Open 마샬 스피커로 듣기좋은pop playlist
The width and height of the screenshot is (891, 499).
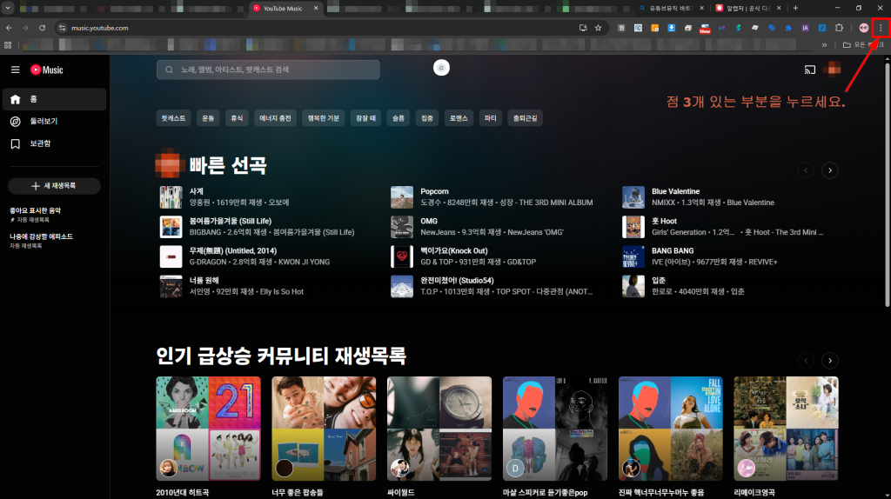pos(555,429)
